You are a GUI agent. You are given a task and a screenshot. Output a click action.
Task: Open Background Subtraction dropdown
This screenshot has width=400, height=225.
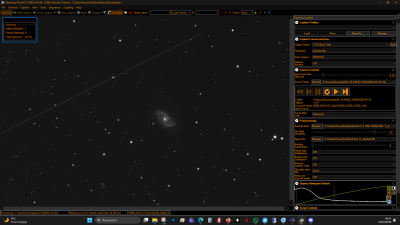(354, 158)
